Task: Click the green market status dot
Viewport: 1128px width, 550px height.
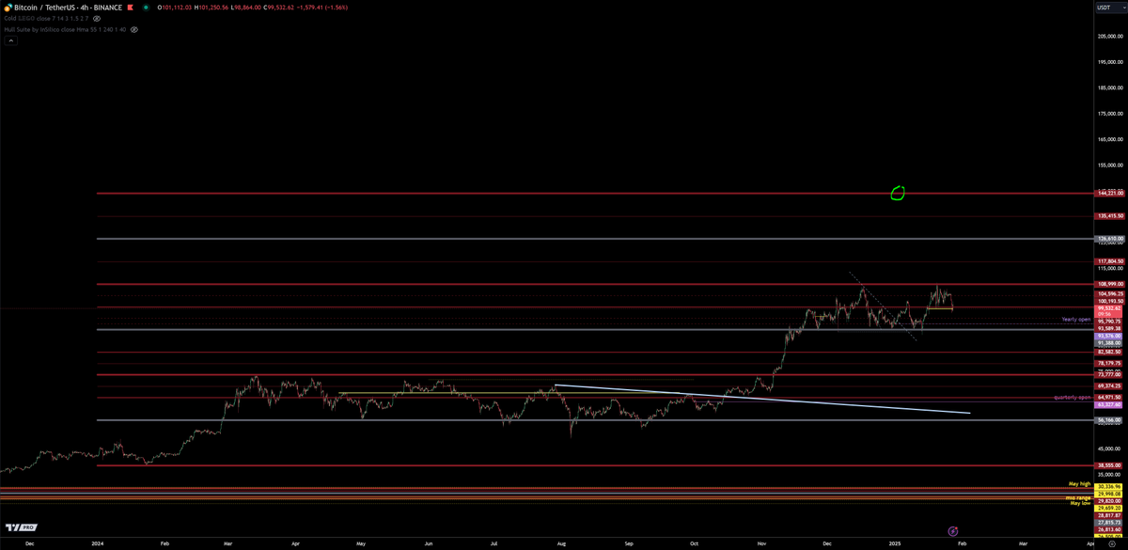Action: pos(146,7)
